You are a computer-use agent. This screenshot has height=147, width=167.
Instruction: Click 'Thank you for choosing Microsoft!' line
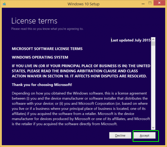[42, 85]
